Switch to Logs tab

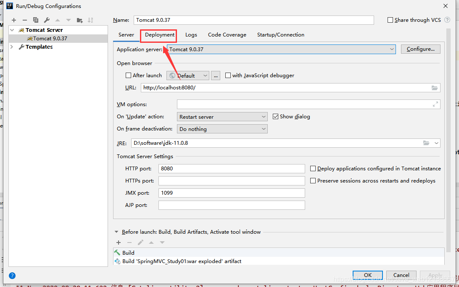click(191, 35)
